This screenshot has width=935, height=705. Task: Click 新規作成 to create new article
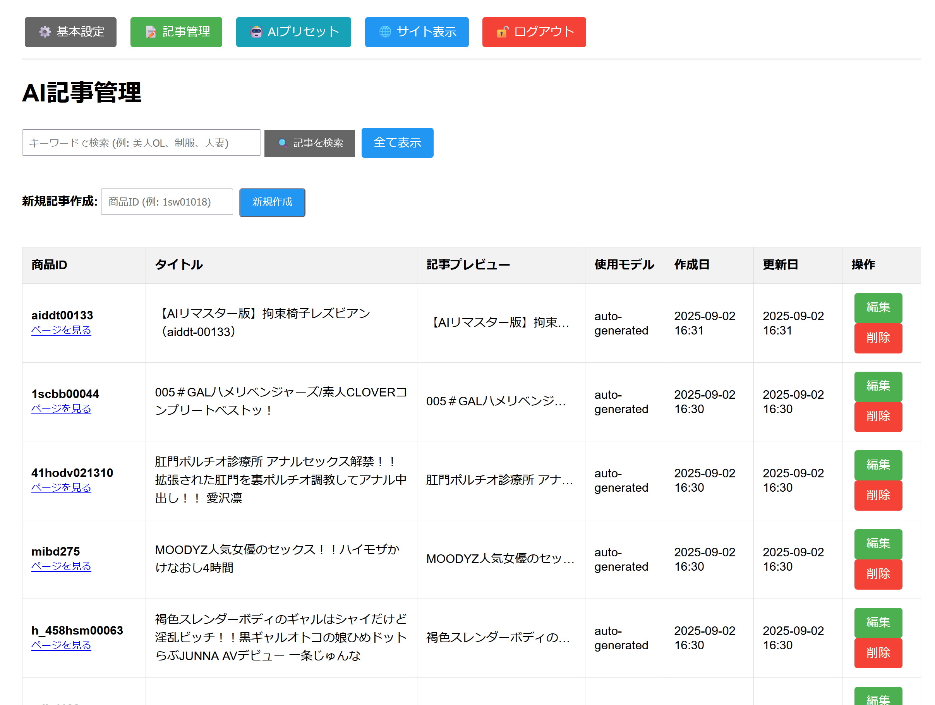pos(272,202)
